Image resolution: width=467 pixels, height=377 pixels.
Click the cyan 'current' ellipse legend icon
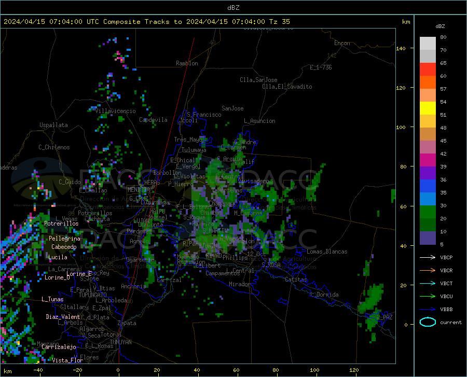click(428, 322)
